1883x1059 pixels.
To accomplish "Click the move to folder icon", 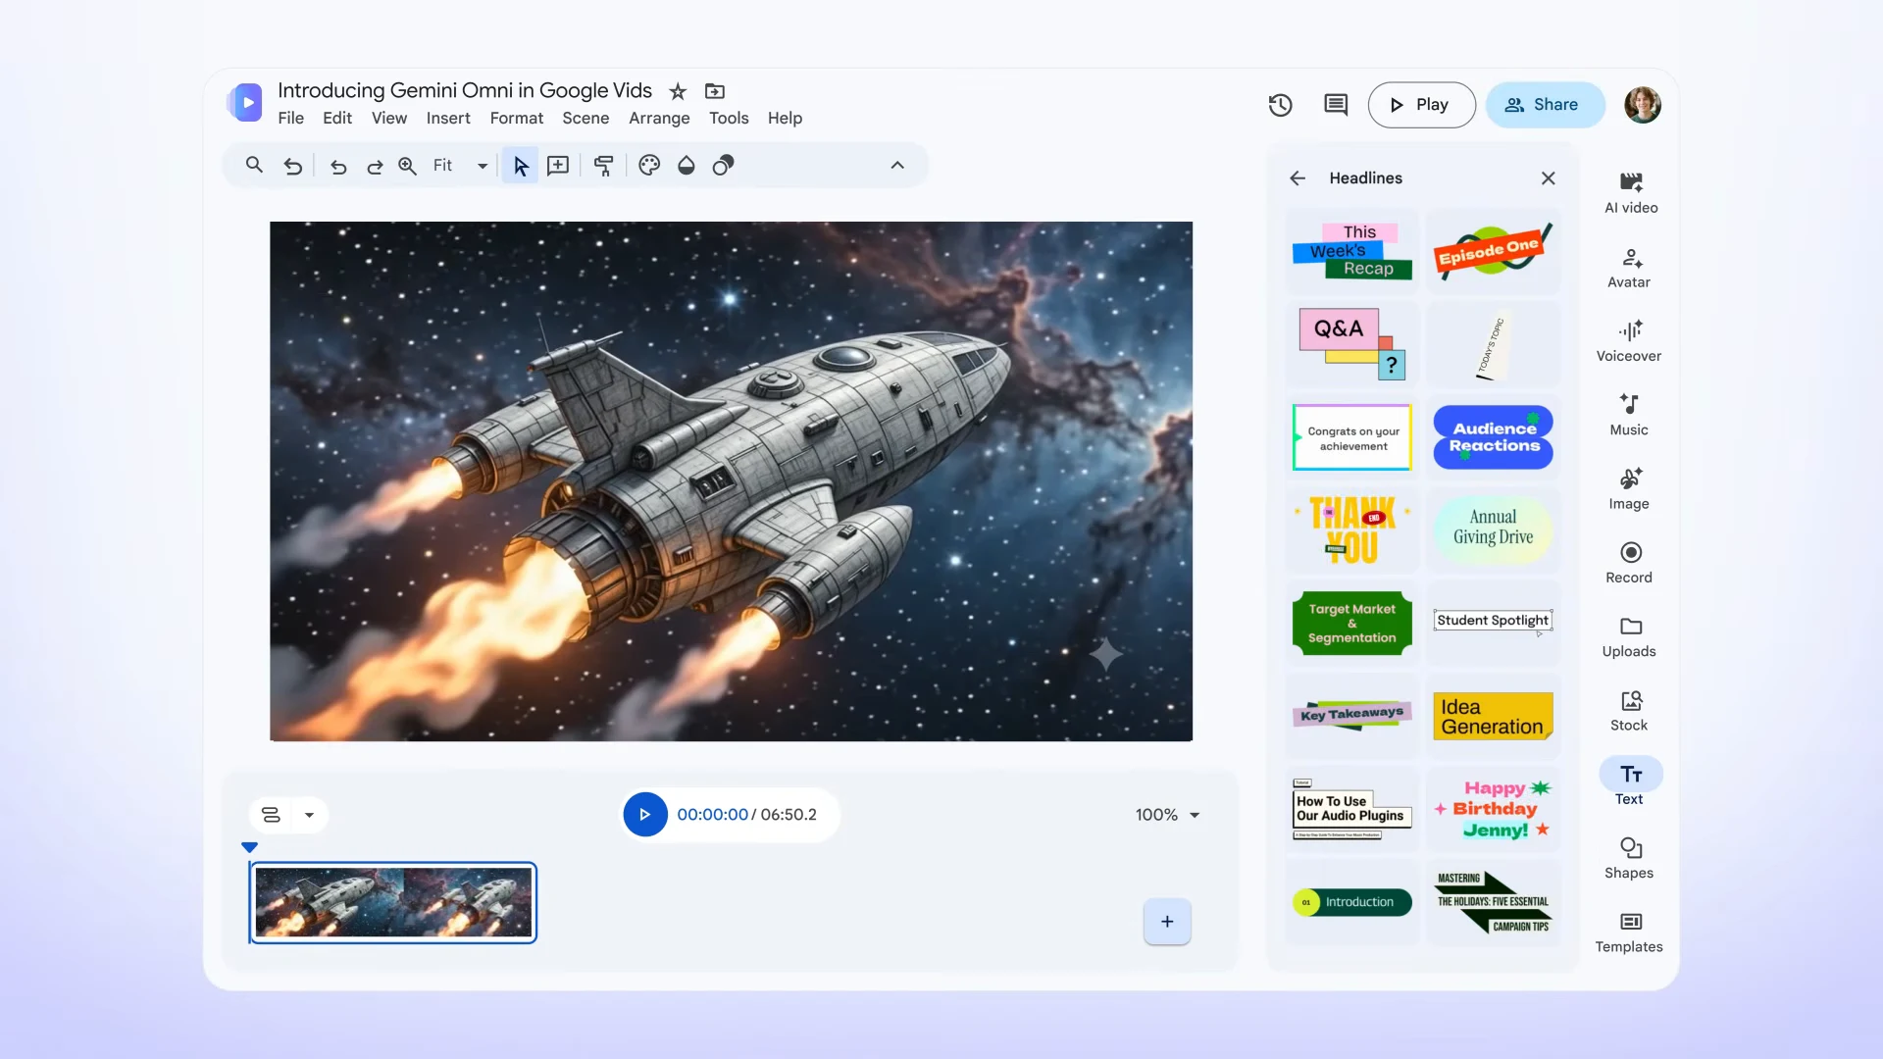I will [x=715, y=91].
